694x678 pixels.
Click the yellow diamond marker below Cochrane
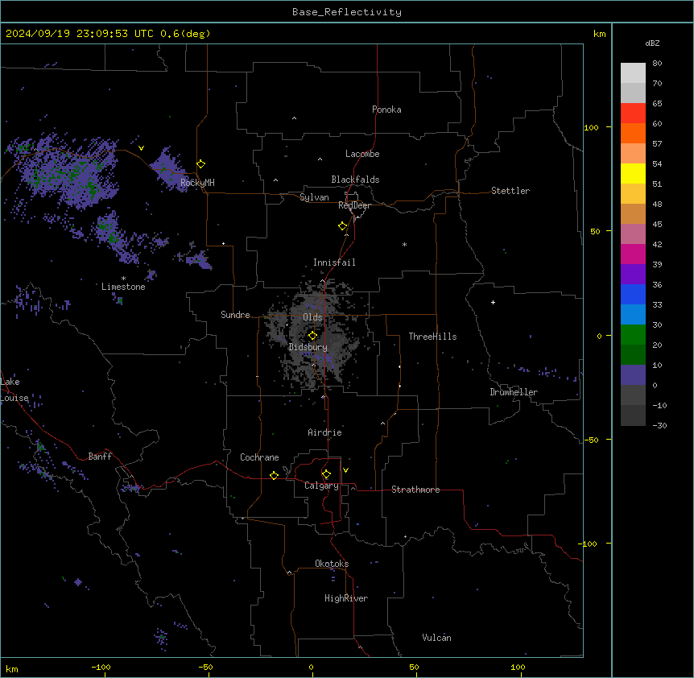point(274,475)
